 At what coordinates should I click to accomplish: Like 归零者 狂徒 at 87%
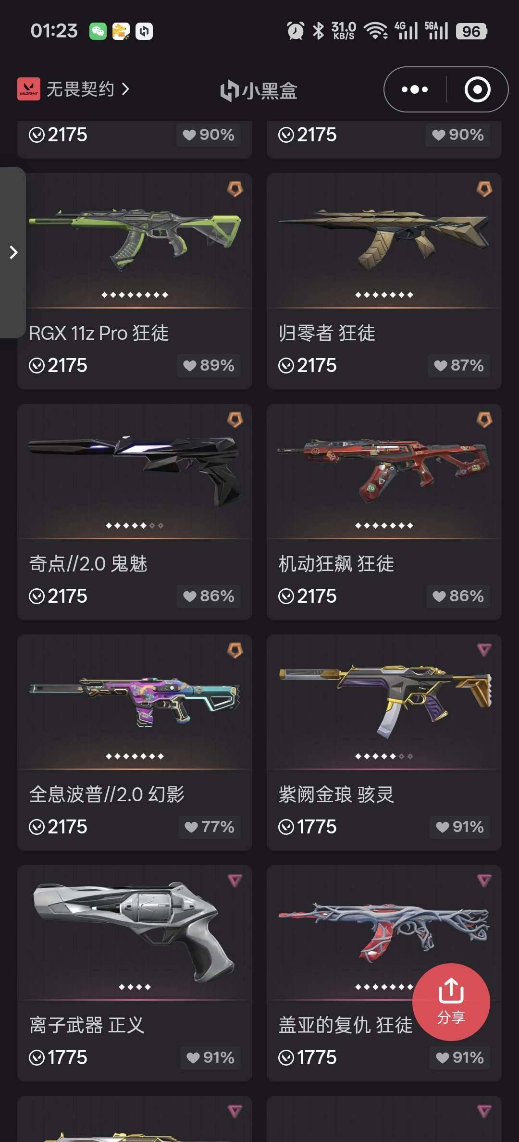(x=458, y=365)
